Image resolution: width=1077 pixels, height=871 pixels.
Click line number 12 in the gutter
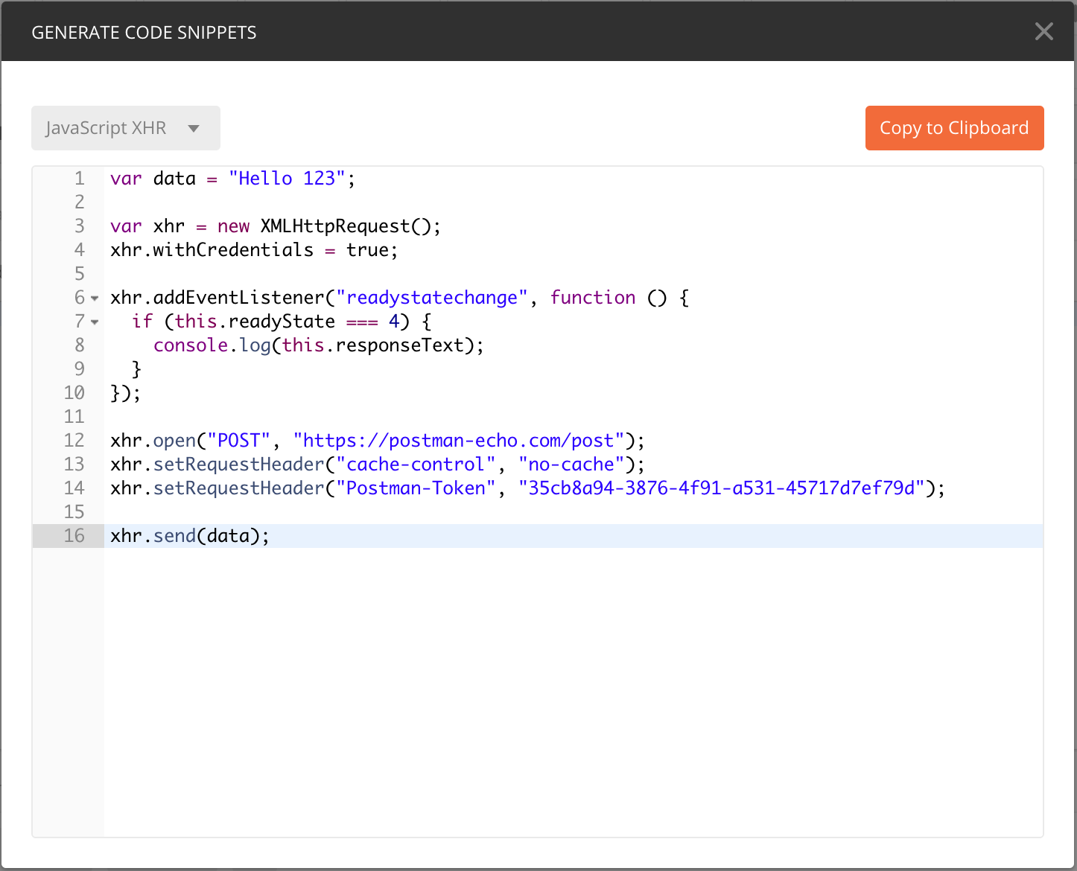74,440
